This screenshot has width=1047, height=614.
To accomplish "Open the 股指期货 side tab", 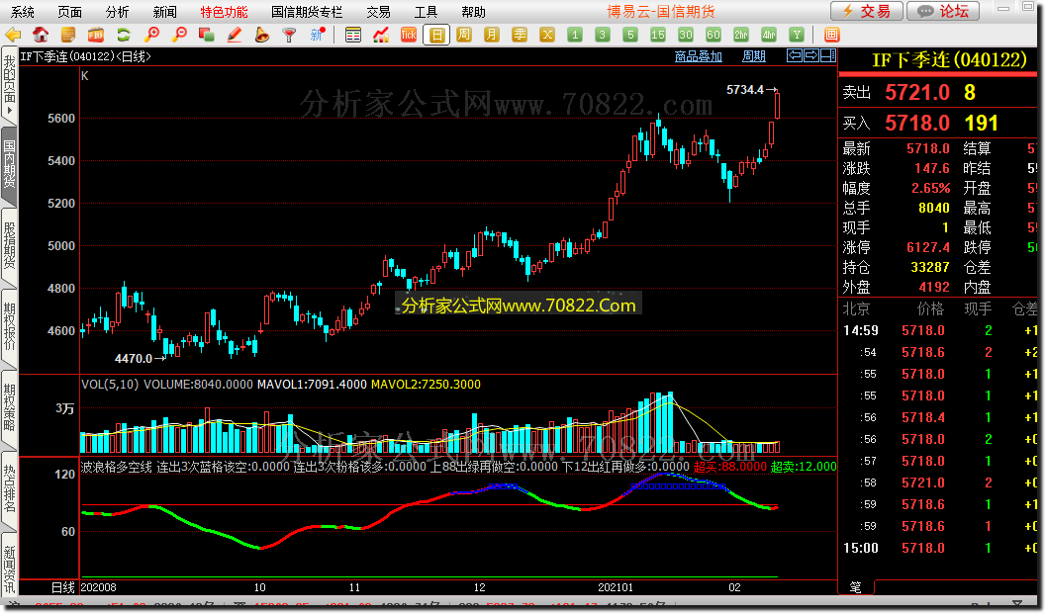I will click(9, 246).
